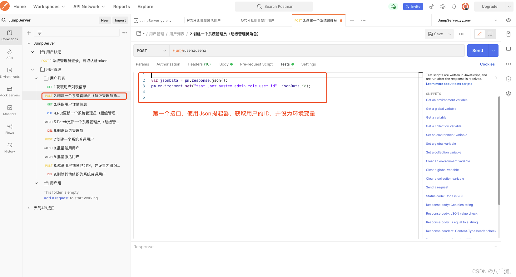Viewport: 516px width, 277px height.
Task: Select the DEL 6.删除系统管理员 request
Action: pyautogui.click(x=68, y=131)
